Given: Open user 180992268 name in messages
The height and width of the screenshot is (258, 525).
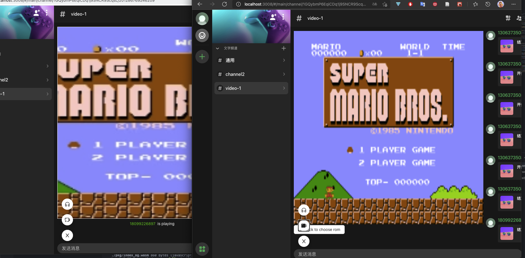Looking at the screenshot, I should pos(509,220).
